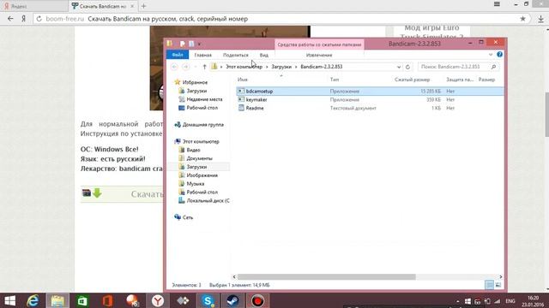Close the Скачать Bandicam browser tab
The width and height of the screenshot is (549, 308).
pos(132,6)
